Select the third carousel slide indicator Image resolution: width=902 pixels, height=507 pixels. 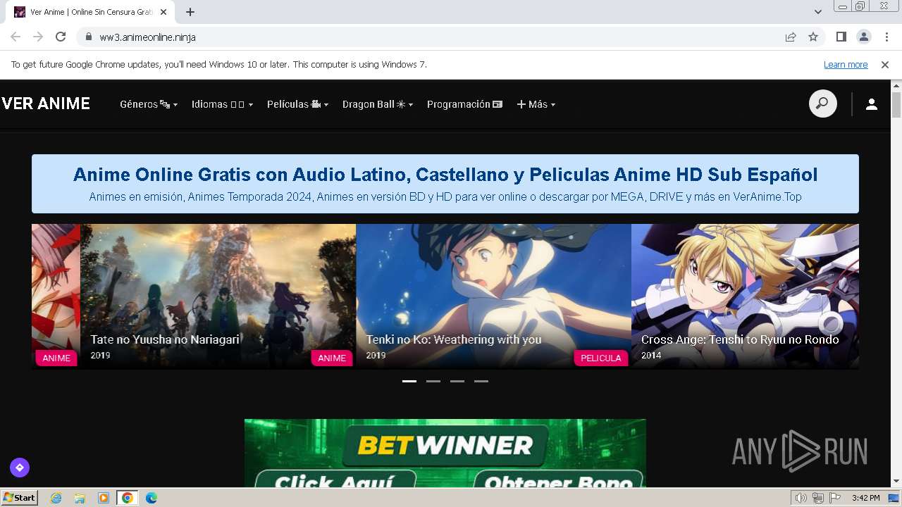(x=457, y=381)
